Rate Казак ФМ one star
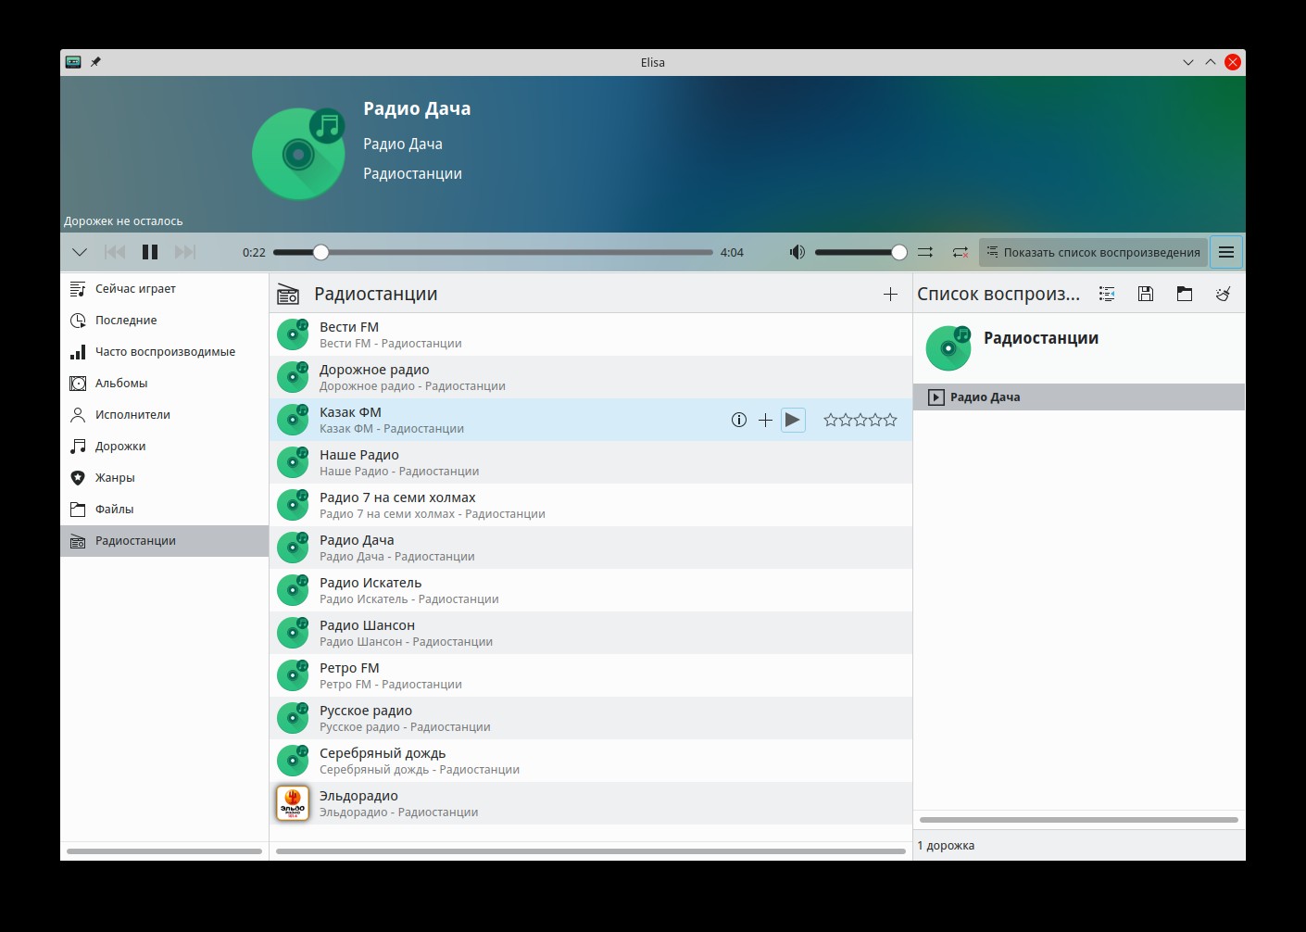 click(831, 420)
